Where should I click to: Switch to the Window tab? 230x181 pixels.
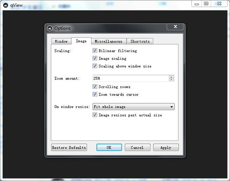61,41
